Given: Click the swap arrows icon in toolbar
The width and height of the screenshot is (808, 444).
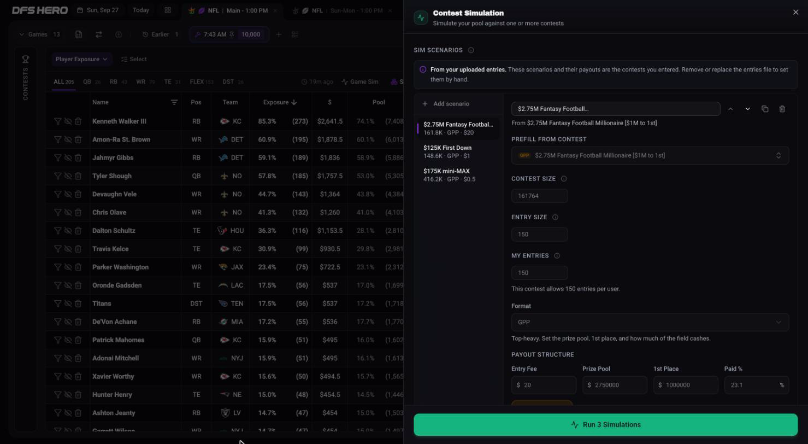Looking at the screenshot, I should click(x=99, y=34).
